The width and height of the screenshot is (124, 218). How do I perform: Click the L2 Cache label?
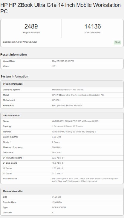pyautogui.click(x=7, y=168)
